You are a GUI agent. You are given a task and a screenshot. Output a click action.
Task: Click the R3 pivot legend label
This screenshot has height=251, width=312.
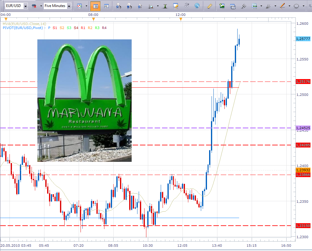point(97,28)
